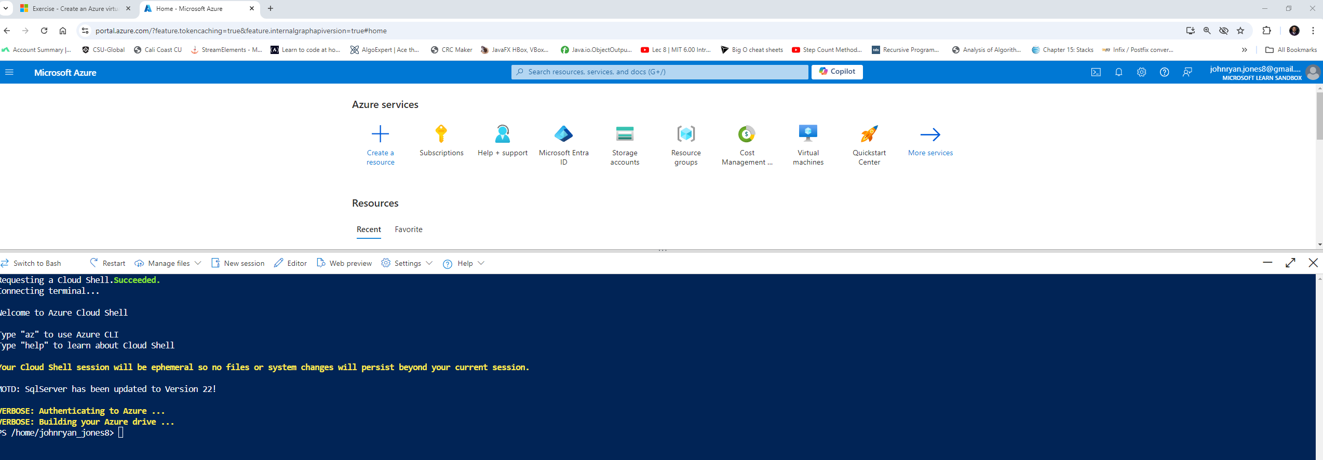The width and height of the screenshot is (1323, 460).
Task: Maximize the Cloud Shell panel
Action: [1290, 263]
